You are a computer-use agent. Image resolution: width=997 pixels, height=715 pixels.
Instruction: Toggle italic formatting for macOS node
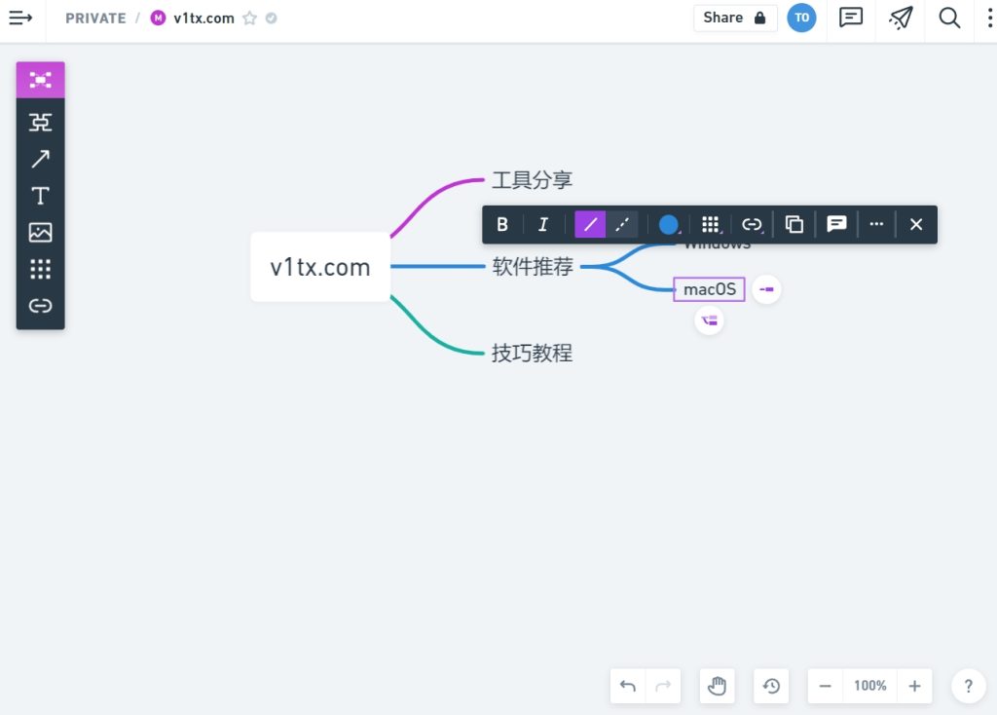pos(543,225)
